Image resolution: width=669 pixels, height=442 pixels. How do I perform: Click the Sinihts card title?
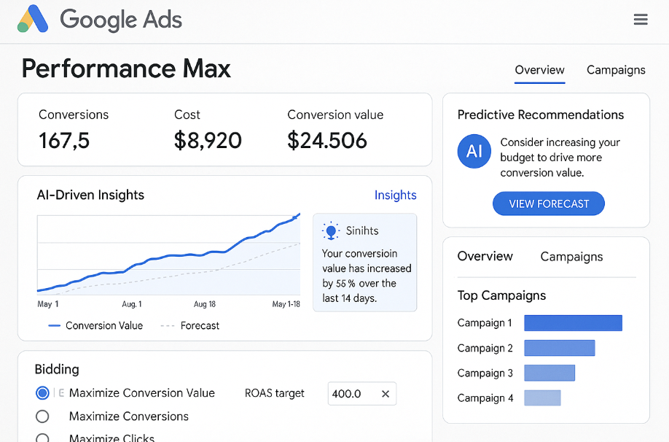(x=362, y=231)
